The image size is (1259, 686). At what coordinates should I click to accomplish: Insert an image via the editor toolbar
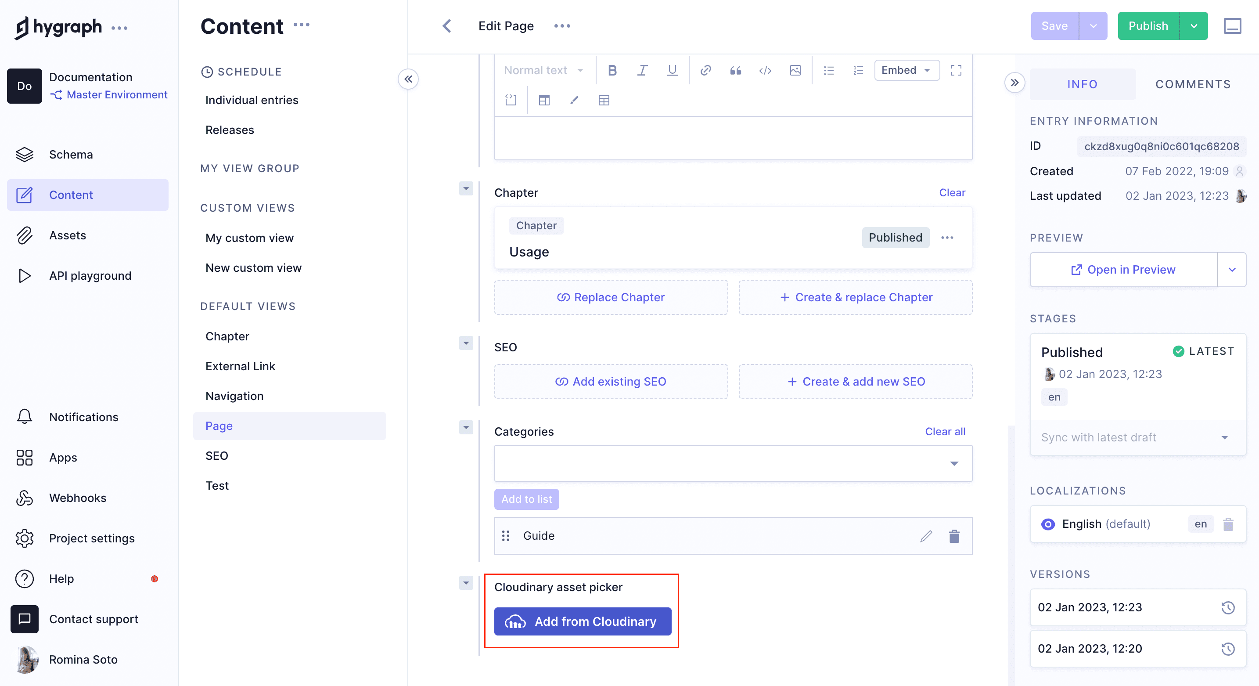(795, 70)
